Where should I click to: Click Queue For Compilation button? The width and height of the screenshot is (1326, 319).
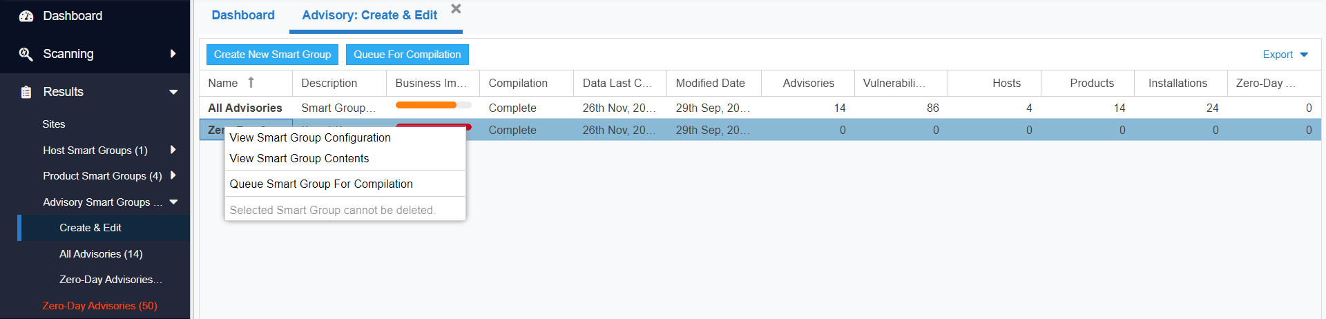tap(407, 55)
